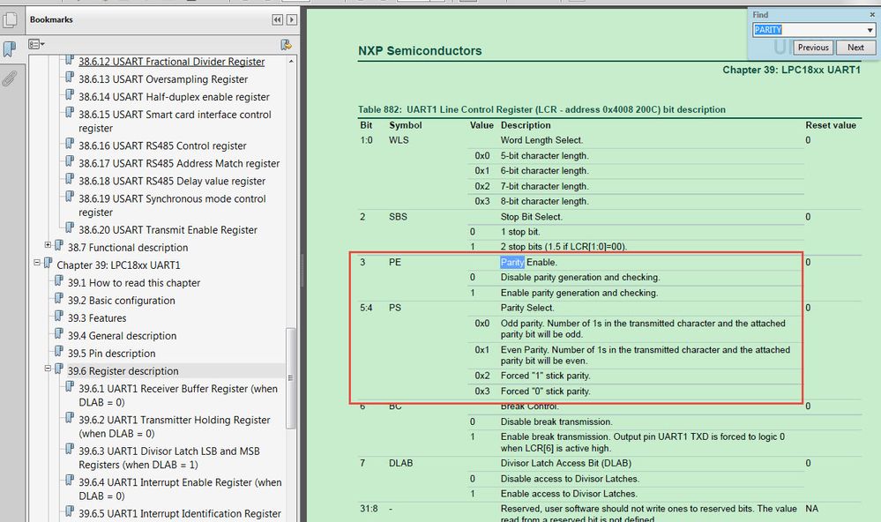Select the 39.6 Register description bookmark
This screenshot has width=881, height=522.
coord(123,371)
